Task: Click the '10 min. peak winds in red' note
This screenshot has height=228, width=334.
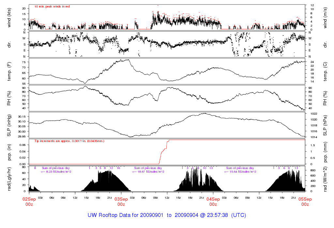Action: point(52,7)
